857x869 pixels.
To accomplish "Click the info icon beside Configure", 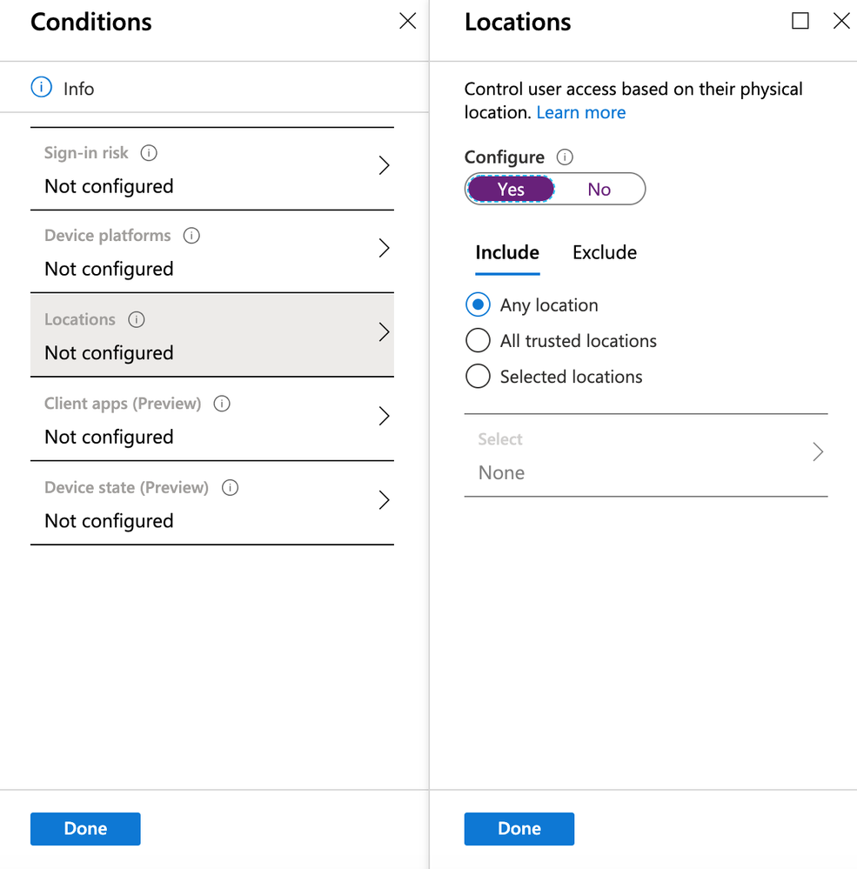I will point(565,157).
